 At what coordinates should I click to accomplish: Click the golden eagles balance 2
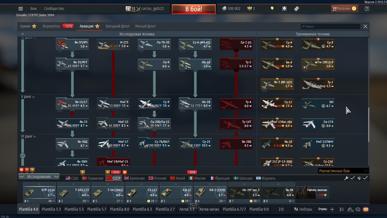point(251,9)
